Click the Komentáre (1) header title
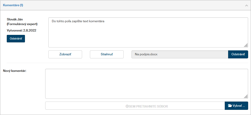 coord(13,5)
